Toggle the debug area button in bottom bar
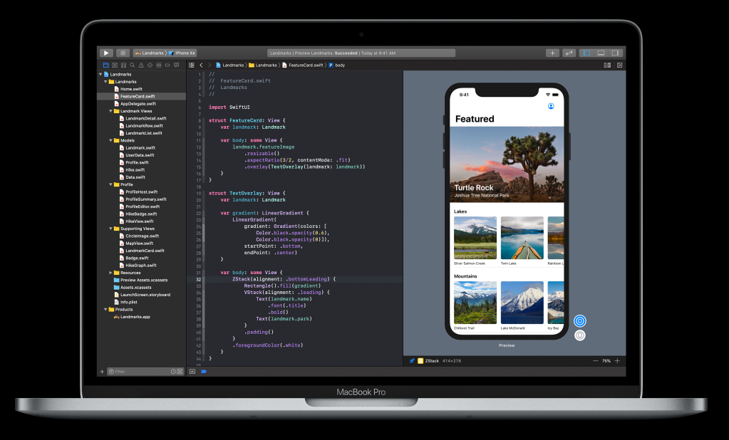 192,371
